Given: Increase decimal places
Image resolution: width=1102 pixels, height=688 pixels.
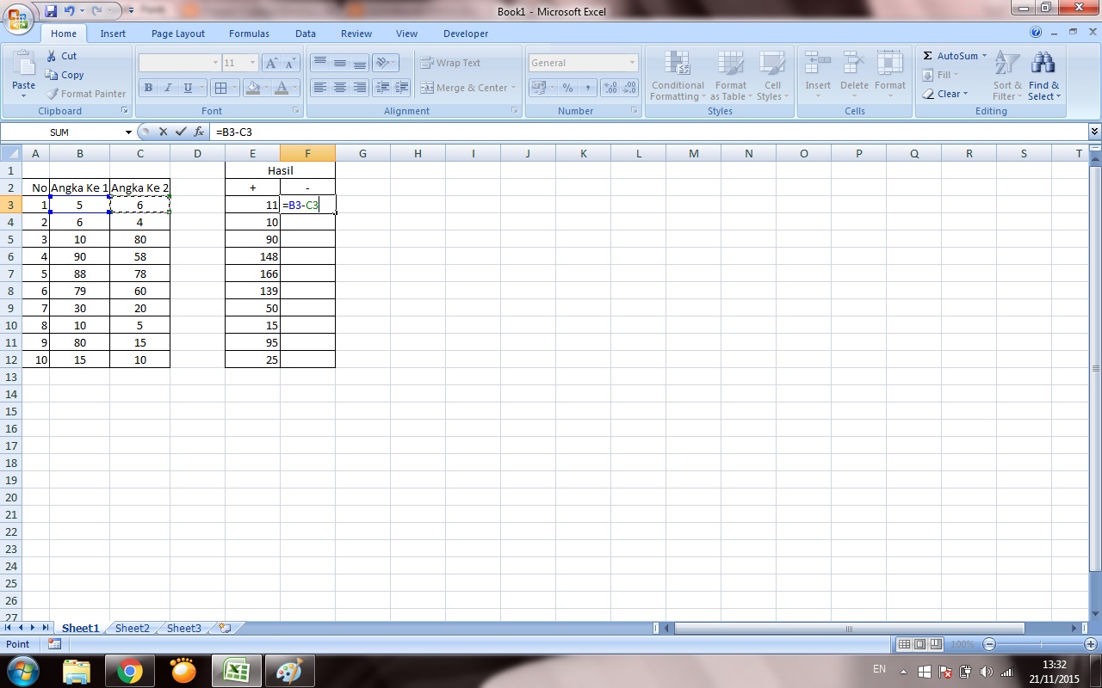Looking at the screenshot, I should pos(611,88).
